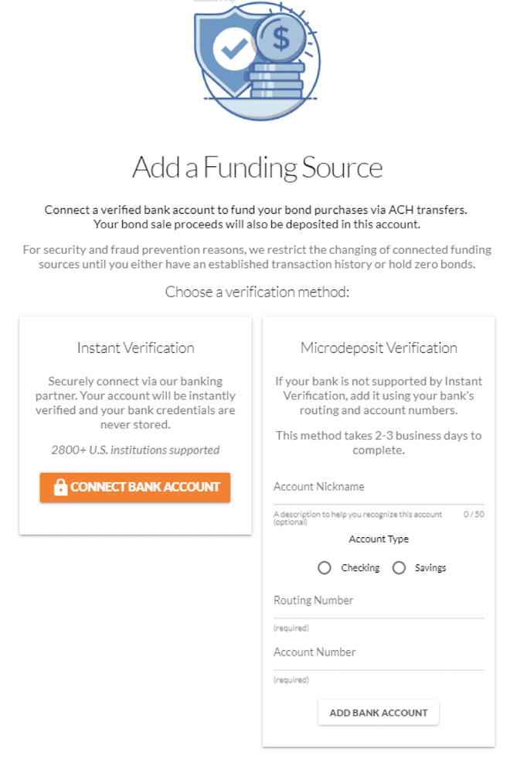The width and height of the screenshot is (510, 757).
Task: Click the Add Bank Account button
Action: click(x=379, y=713)
